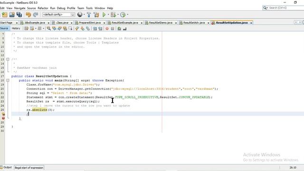Collapse the Javadoc comment fold at line 13
304x171 pixels.
(8, 59)
